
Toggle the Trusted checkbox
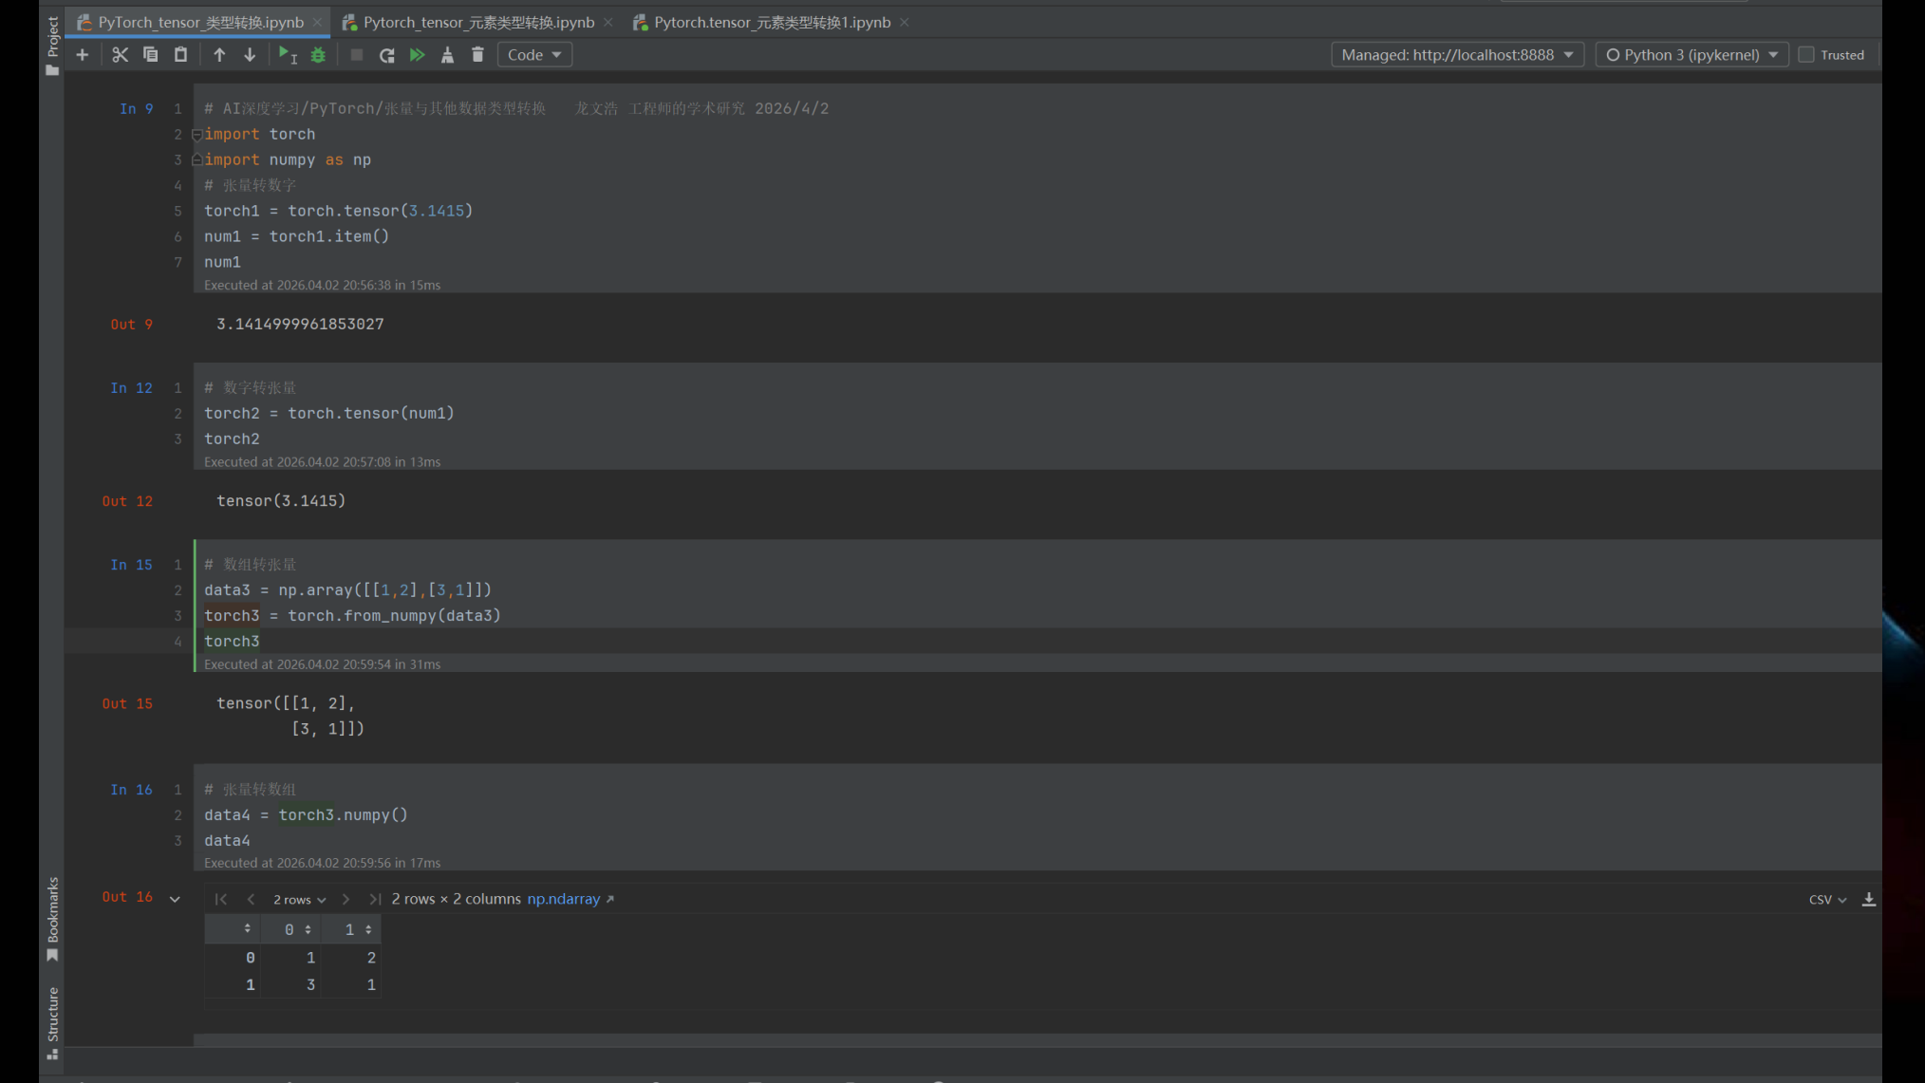1806,55
